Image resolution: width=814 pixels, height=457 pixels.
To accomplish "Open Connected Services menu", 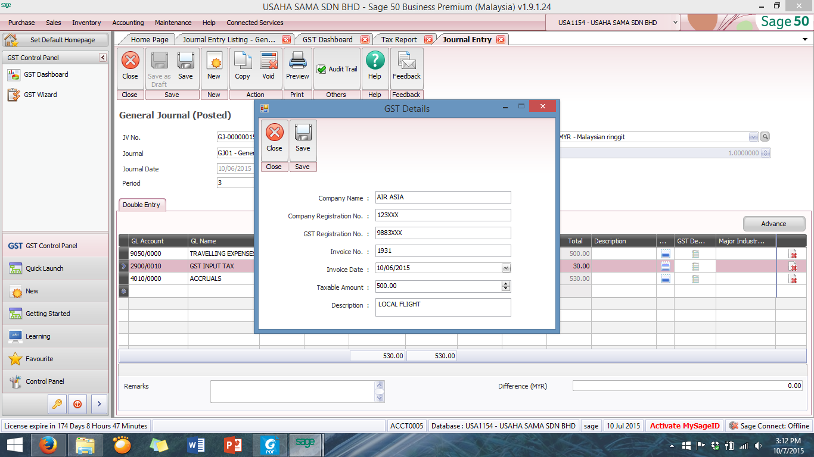I will pyautogui.click(x=255, y=23).
